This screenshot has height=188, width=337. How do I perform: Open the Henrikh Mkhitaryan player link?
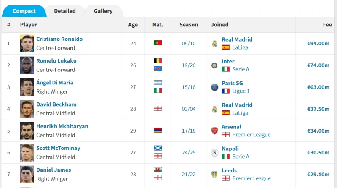tap(62, 126)
